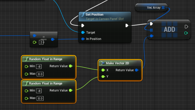Click the Target pin on Set Position
This screenshot has height=110, width=195.
coord(83,32)
